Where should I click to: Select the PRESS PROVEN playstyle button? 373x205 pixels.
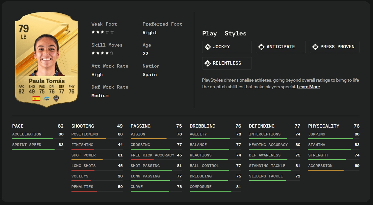[x=334, y=47]
